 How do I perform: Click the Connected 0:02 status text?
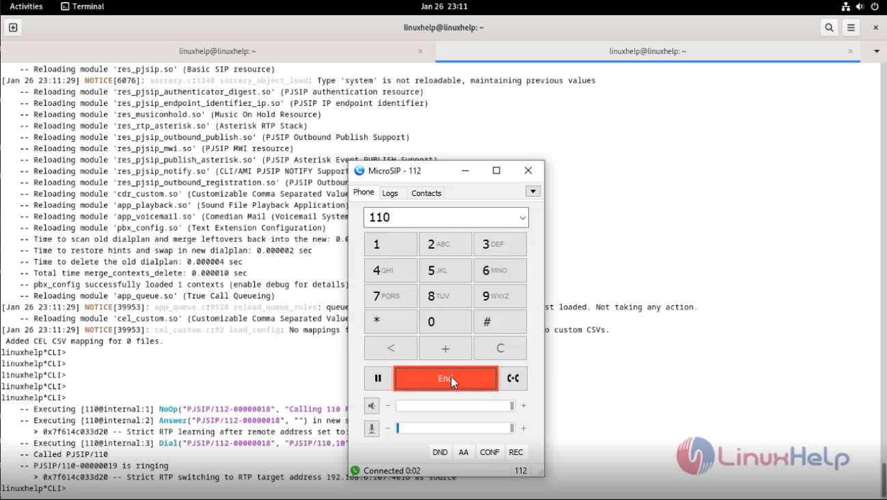(x=392, y=471)
